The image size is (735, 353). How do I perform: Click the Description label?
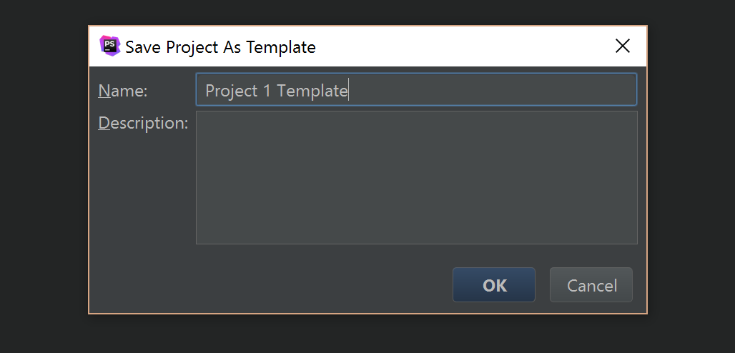[x=143, y=123]
